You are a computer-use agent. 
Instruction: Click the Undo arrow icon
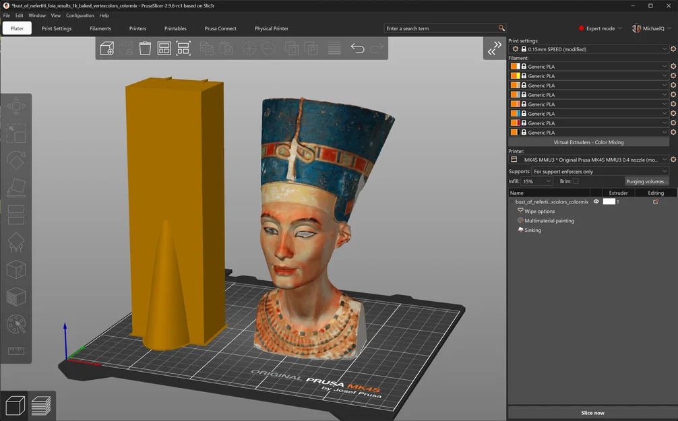357,48
